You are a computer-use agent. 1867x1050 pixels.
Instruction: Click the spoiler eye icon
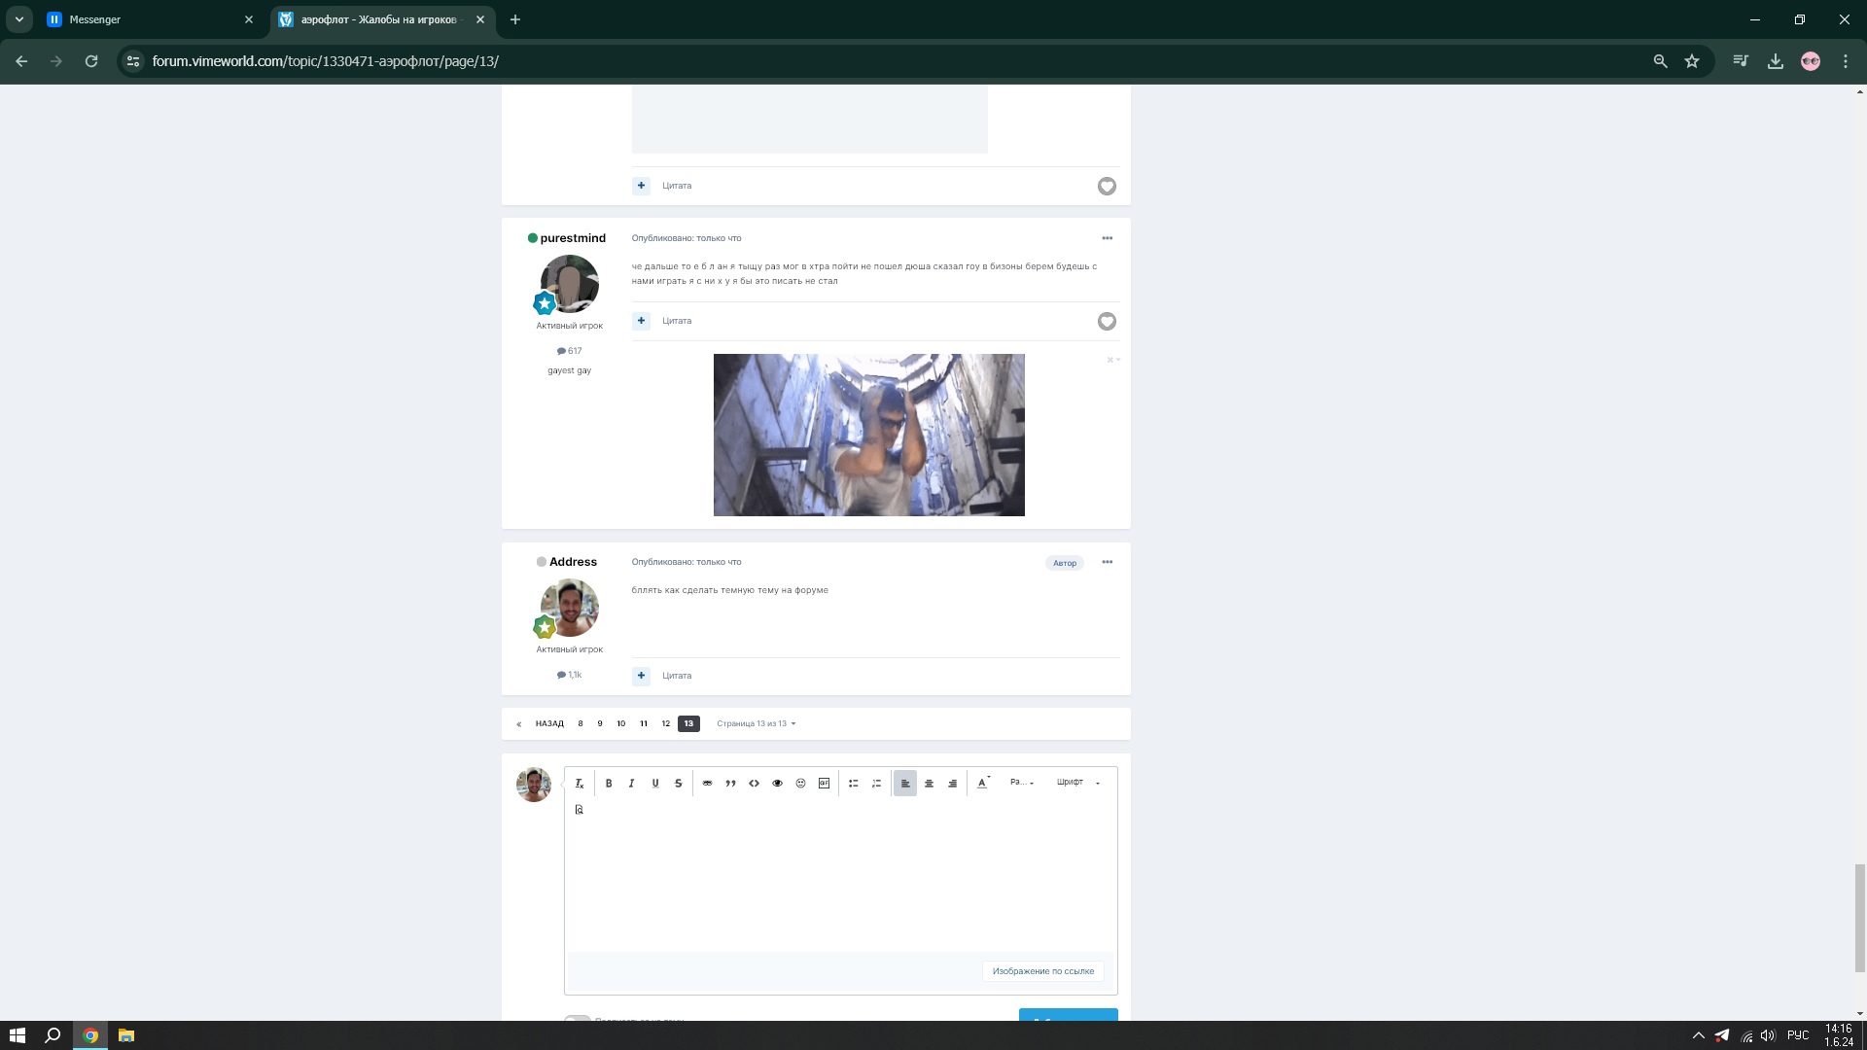coord(777,784)
